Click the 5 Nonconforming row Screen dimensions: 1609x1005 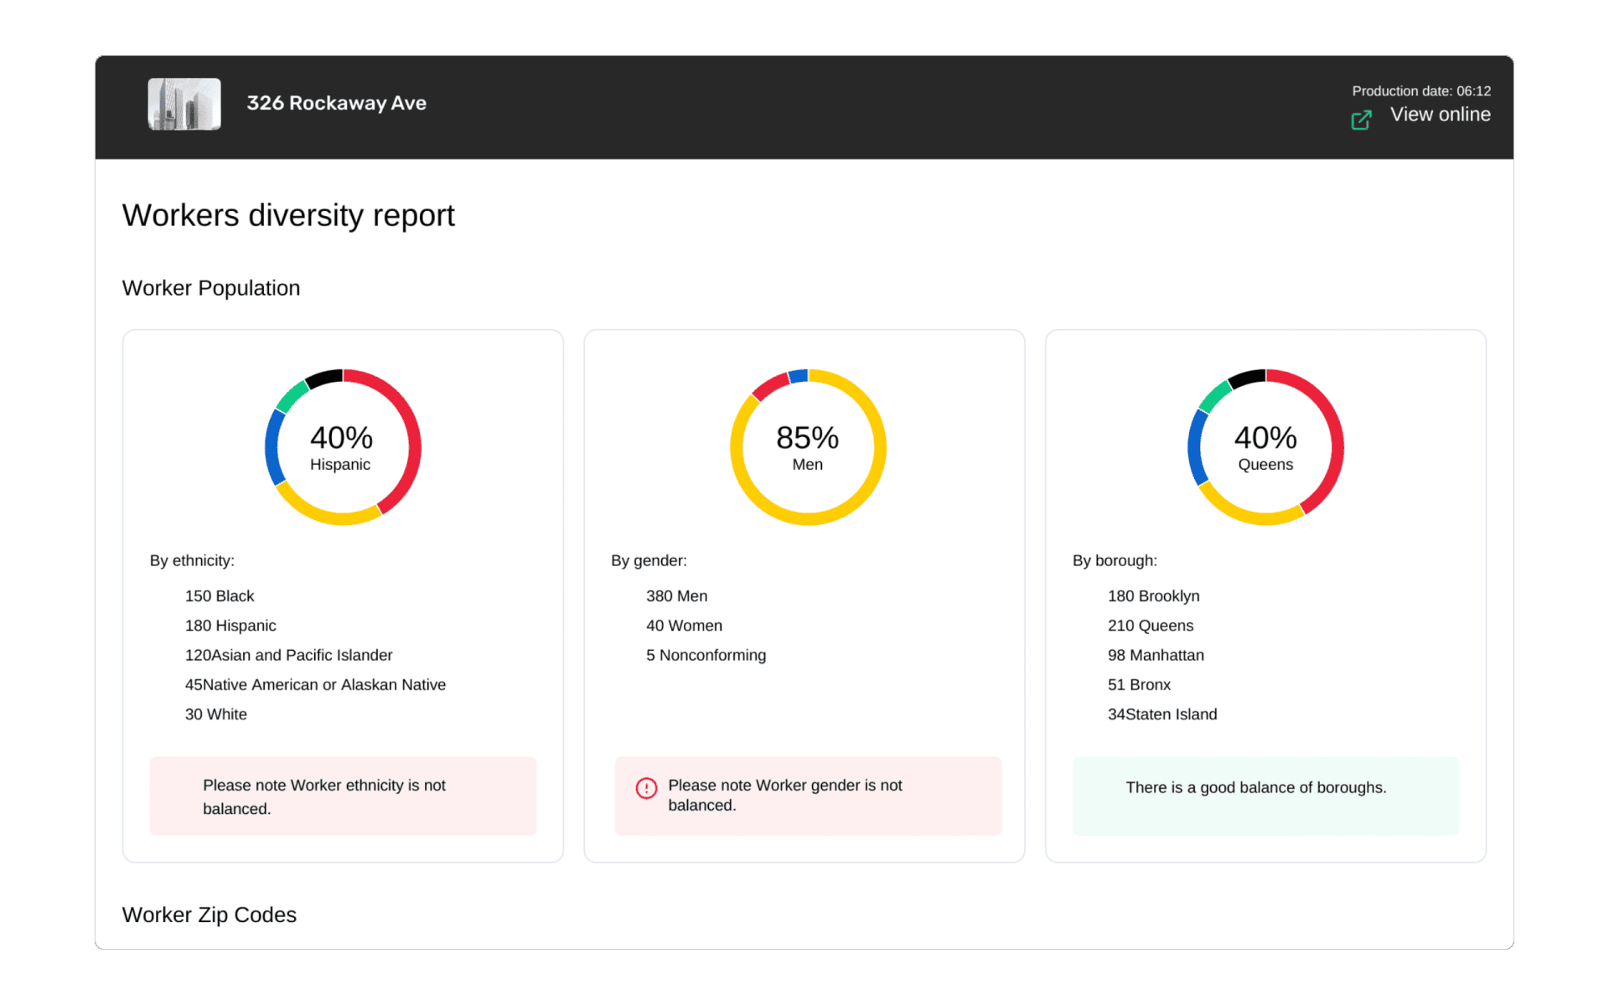[706, 655]
